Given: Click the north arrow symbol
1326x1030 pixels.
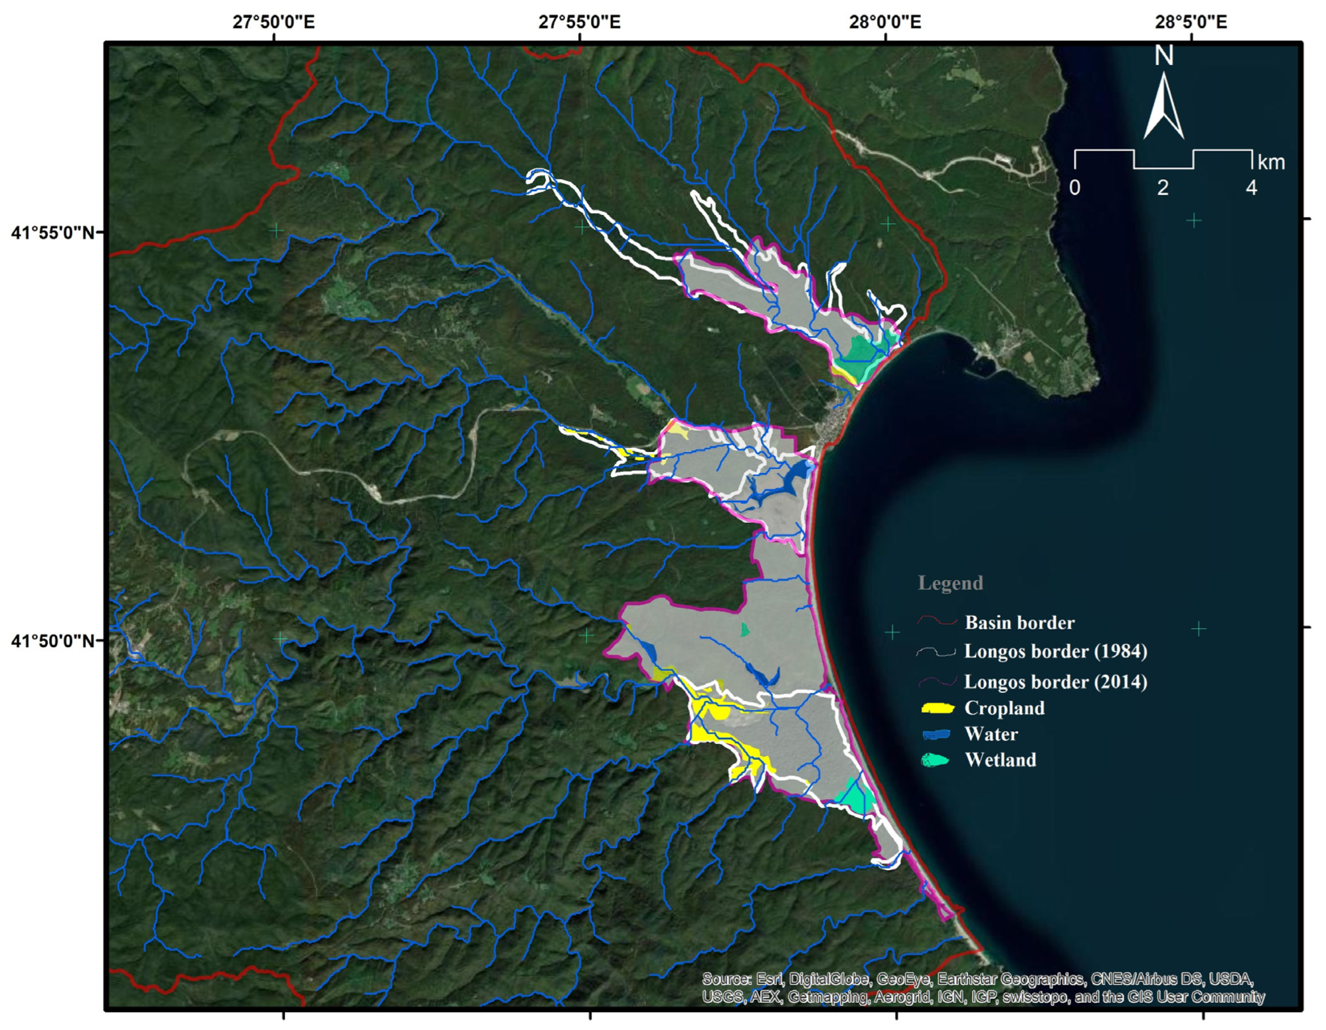Looking at the screenshot, I should coord(1163,105).
